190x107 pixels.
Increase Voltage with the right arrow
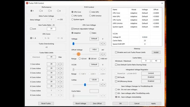[104, 44]
